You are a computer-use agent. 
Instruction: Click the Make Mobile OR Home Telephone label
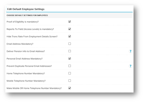pos(34,88)
